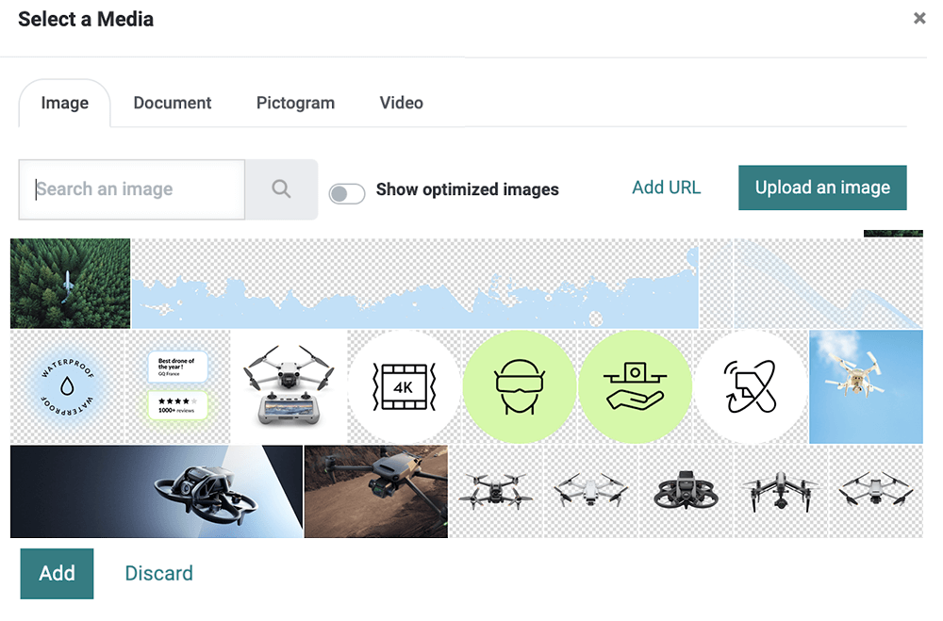Select the drone in blue sky photo

pos(866,386)
